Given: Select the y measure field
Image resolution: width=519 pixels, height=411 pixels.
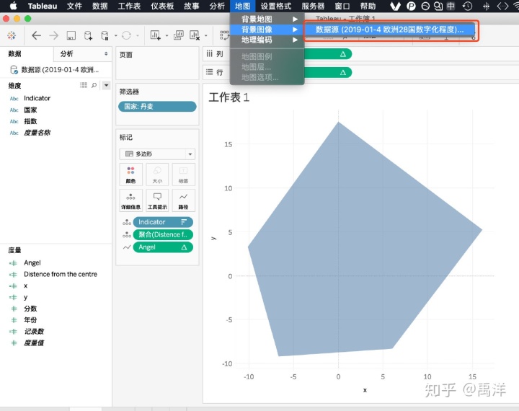Looking at the screenshot, I should (x=25, y=297).
